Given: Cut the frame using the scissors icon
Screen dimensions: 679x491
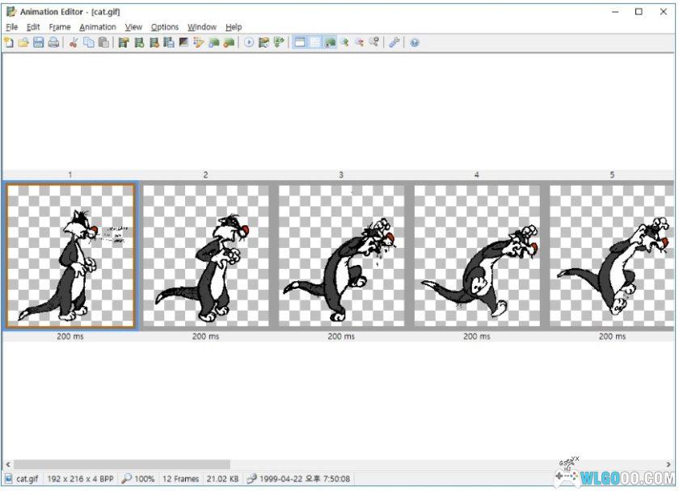Looking at the screenshot, I should (74, 43).
